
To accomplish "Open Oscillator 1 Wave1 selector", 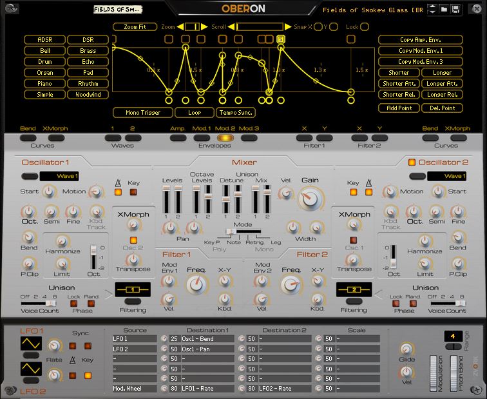I will coord(60,176).
